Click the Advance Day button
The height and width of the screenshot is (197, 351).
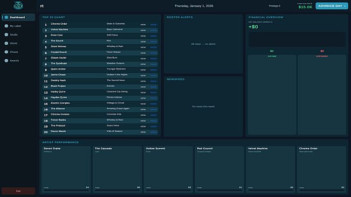pos(332,6)
